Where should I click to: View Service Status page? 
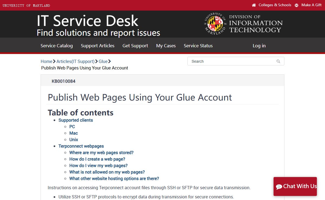tap(198, 46)
